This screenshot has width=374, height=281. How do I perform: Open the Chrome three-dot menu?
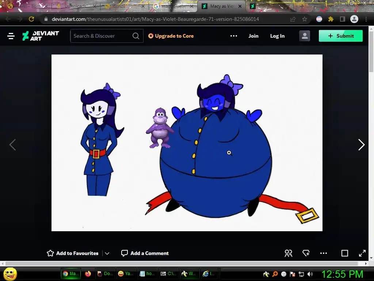click(x=366, y=19)
